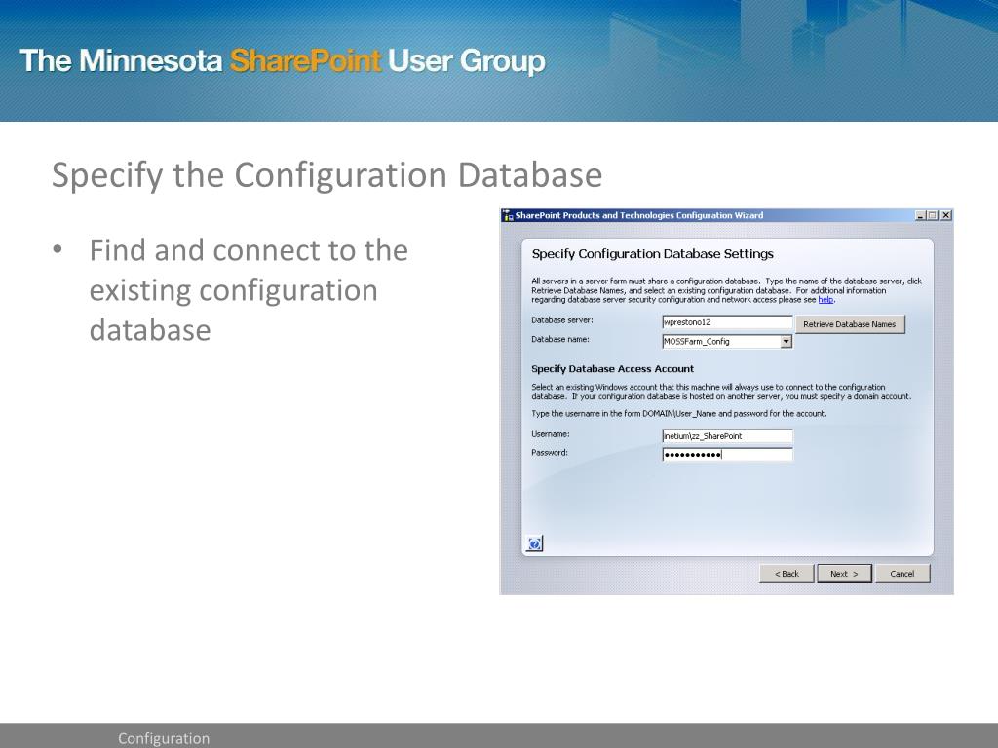Click the 'Configuration' footer text
Viewport: 998px width, 748px height.
[164, 738]
